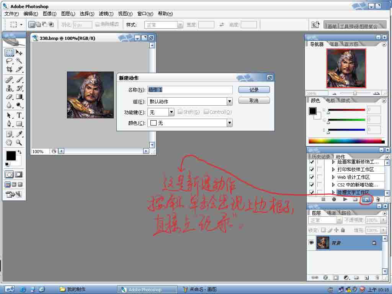Toggle checkmark for 处理文字工作区 action set

312,192
